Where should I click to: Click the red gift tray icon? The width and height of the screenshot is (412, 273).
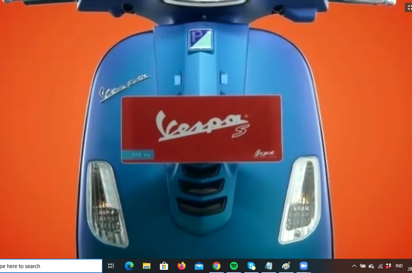coord(388,266)
